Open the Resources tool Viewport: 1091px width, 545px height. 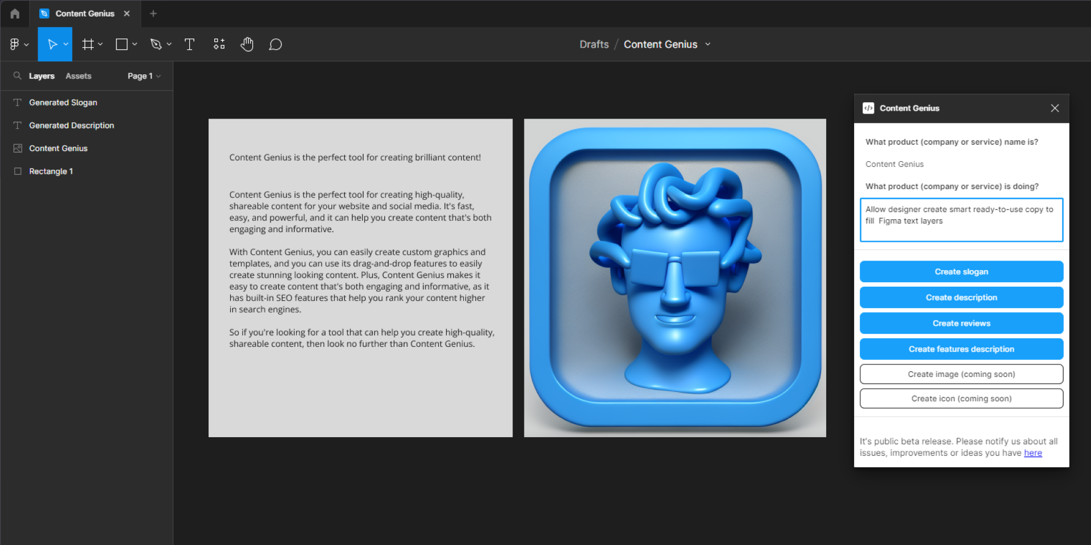(219, 44)
